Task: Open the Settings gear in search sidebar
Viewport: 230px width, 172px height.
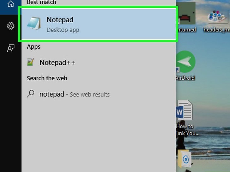Action: (11, 26)
